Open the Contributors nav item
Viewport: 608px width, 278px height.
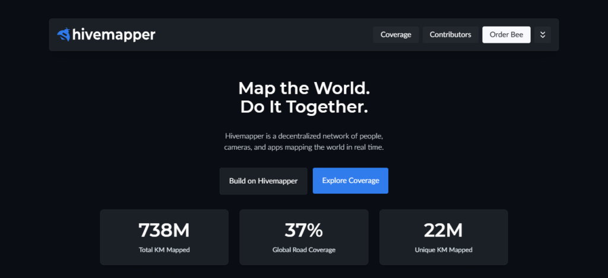pyautogui.click(x=450, y=34)
